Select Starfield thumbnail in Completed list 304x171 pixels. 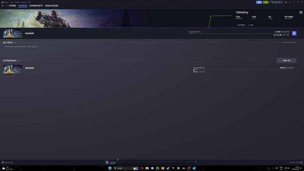pyautogui.click(x=12, y=69)
